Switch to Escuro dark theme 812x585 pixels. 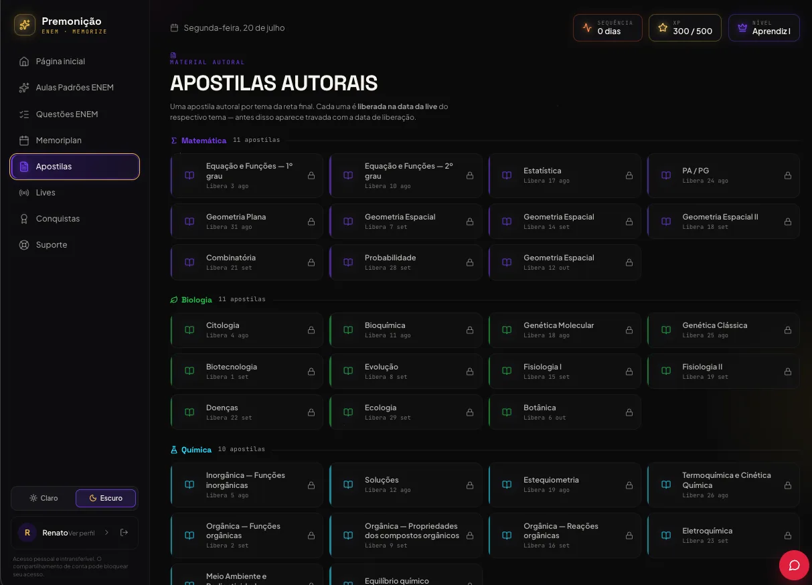click(x=106, y=498)
